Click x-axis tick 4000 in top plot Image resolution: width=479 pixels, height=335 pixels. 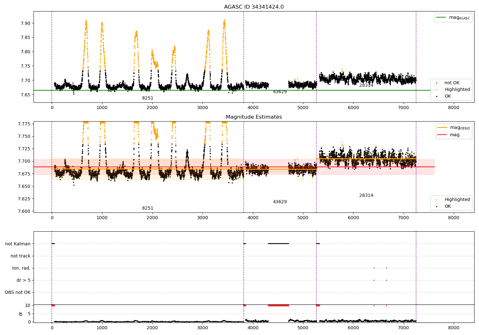(253, 108)
